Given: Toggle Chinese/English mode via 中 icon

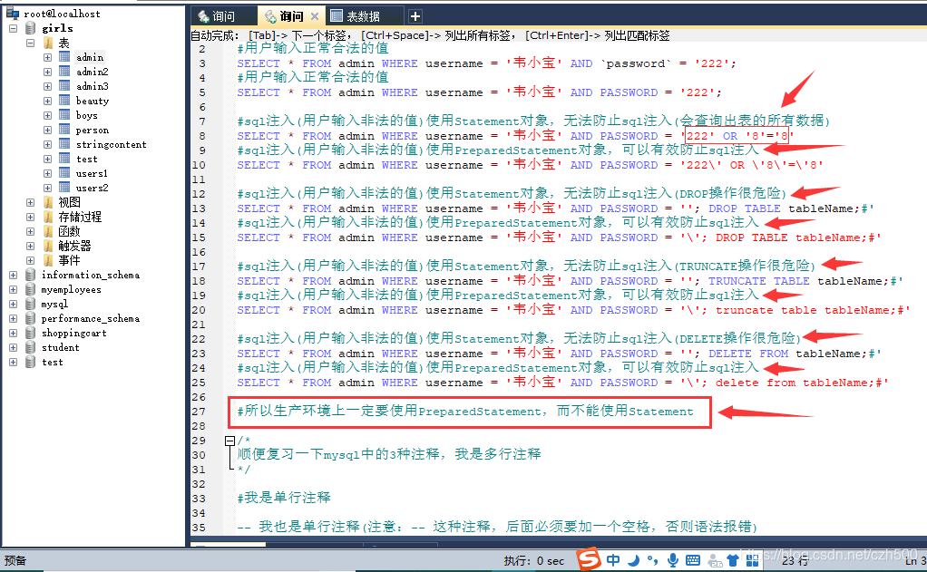Looking at the screenshot, I should point(613,559).
